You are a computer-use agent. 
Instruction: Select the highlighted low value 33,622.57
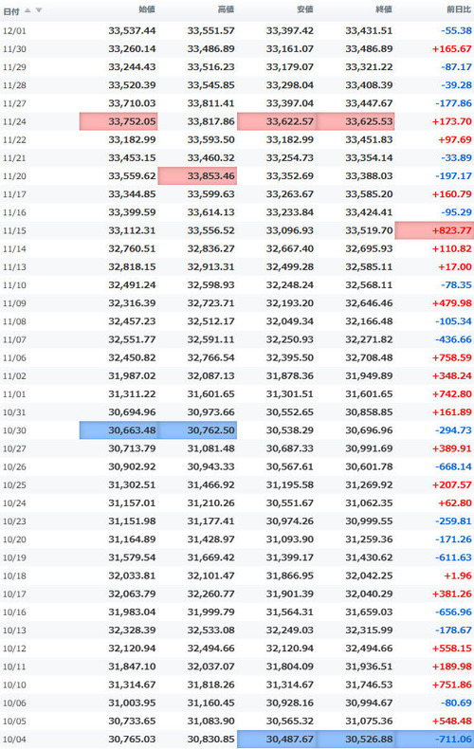(x=276, y=121)
